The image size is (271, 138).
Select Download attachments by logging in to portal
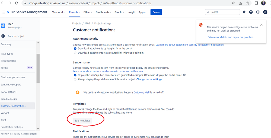point(75,49)
